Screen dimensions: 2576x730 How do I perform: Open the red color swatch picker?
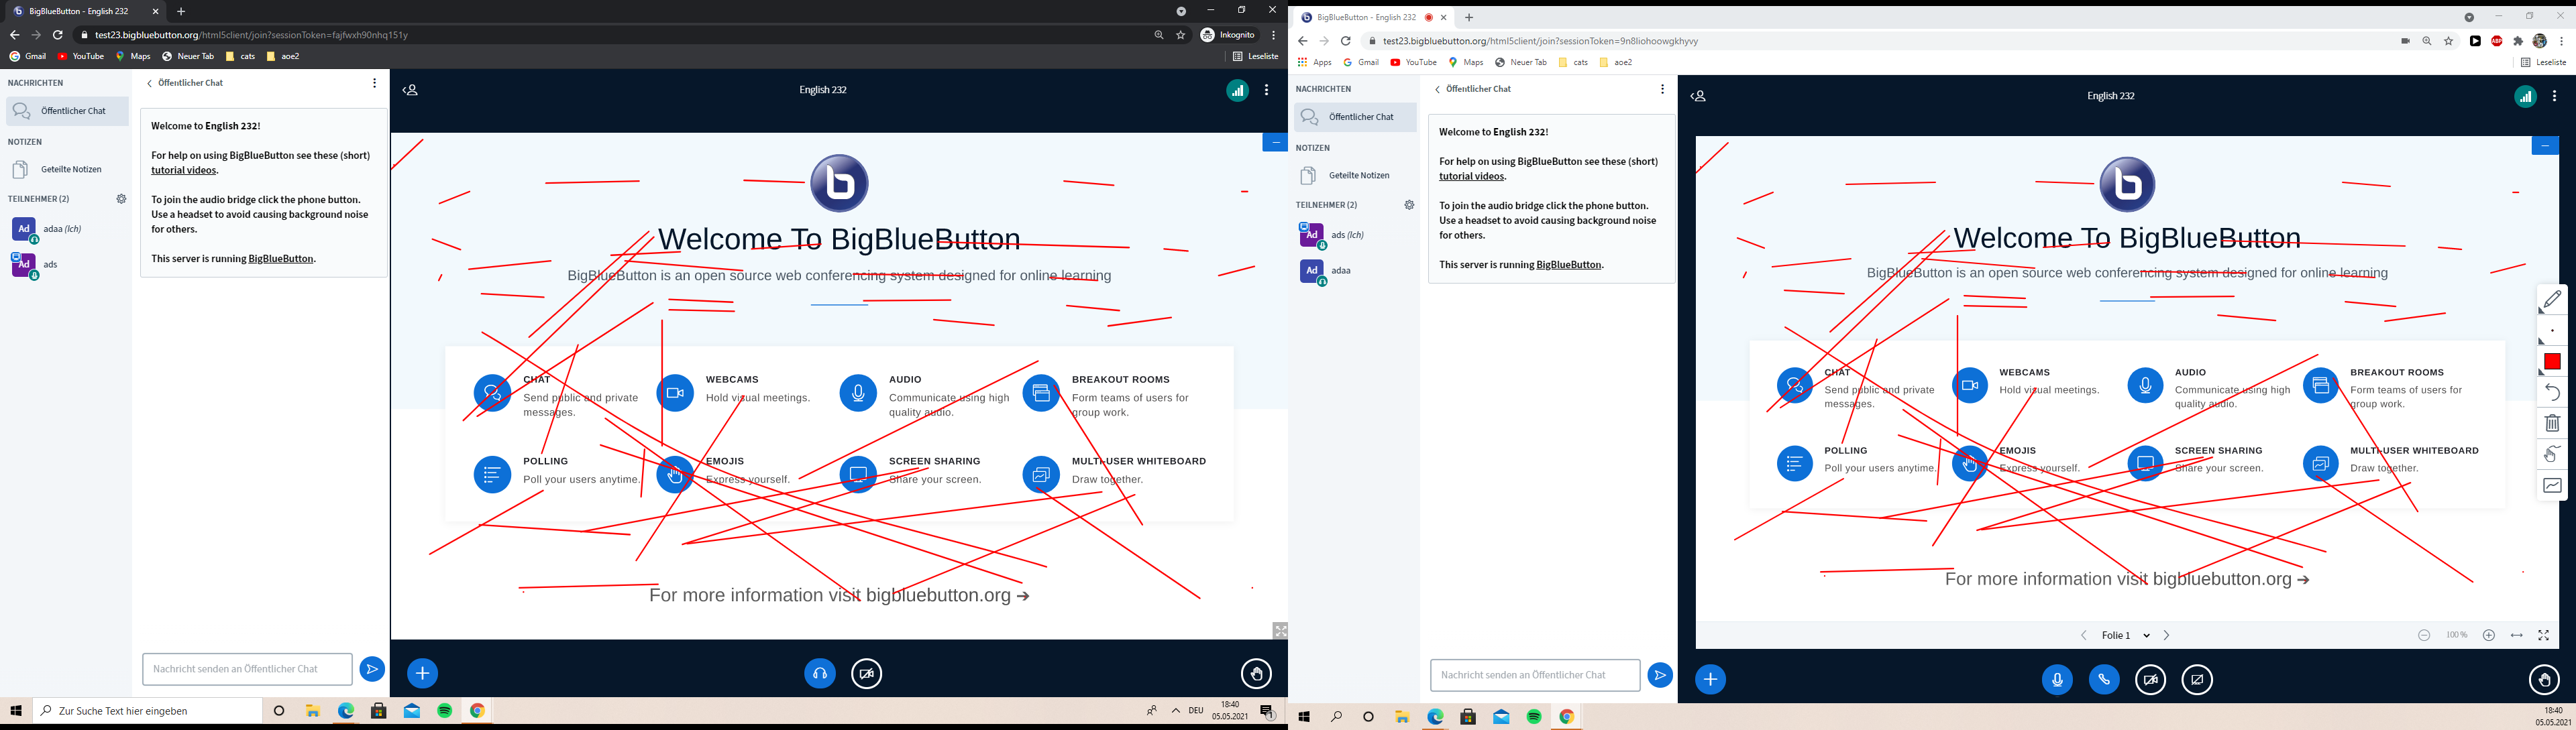(x=2552, y=361)
